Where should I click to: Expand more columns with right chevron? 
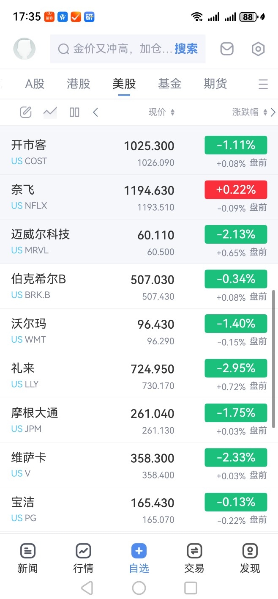coord(273,112)
